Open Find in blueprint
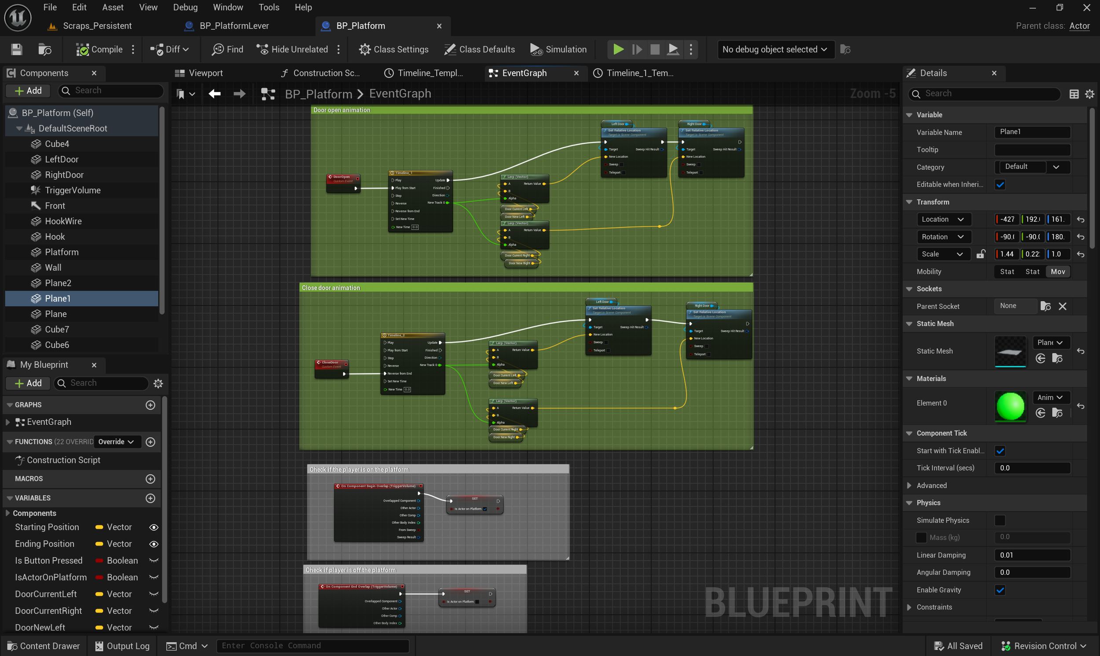1100x656 pixels. click(227, 50)
